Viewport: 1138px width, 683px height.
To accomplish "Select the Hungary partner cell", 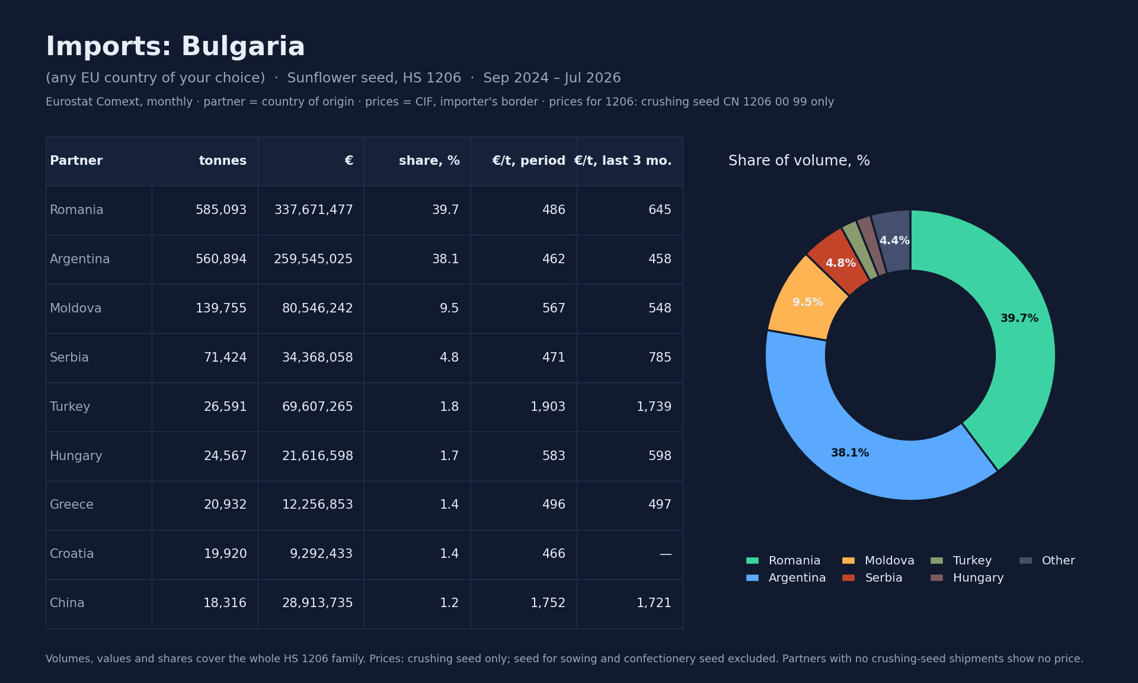I will pyautogui.click(x=99, y=457).
